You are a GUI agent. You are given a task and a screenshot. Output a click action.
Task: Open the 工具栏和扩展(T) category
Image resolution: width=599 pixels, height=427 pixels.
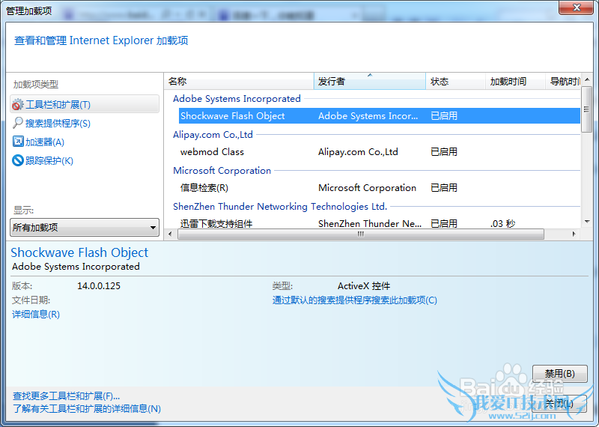(x=85, y=104)
